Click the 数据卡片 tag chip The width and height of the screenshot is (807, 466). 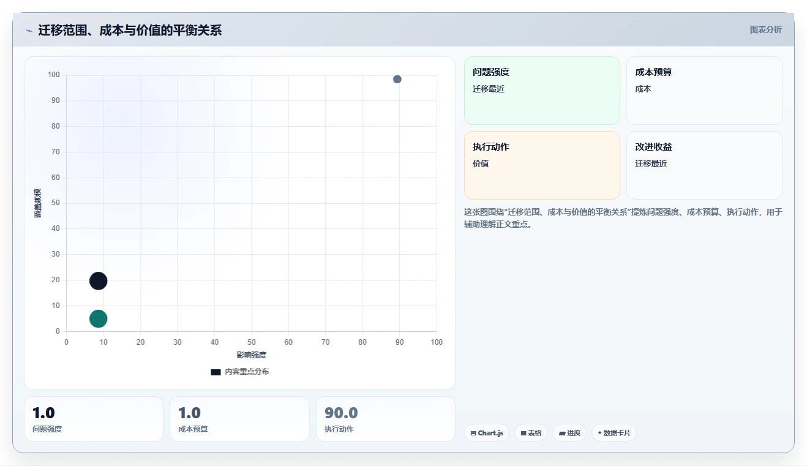click(x=614, y=433)
